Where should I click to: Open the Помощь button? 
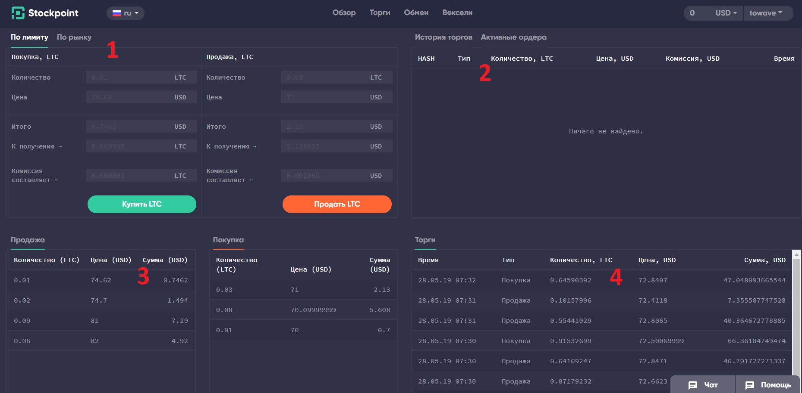click(767, 384)
